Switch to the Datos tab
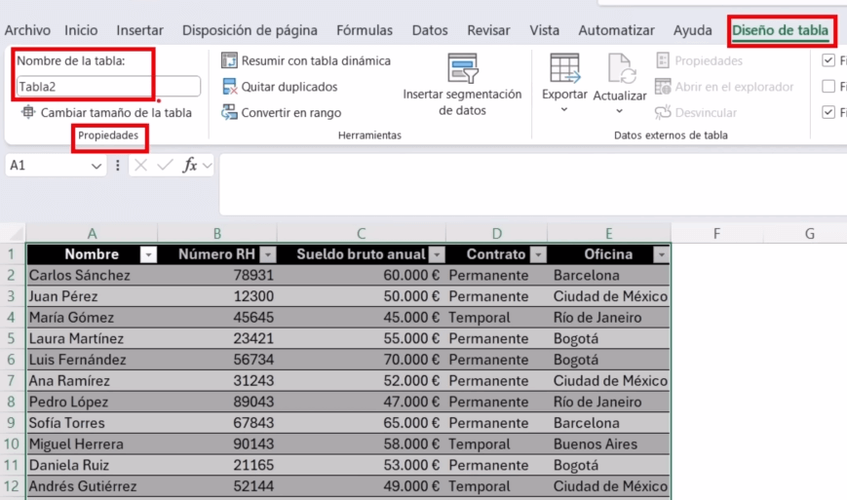847x500 pixels. point(430,30)
